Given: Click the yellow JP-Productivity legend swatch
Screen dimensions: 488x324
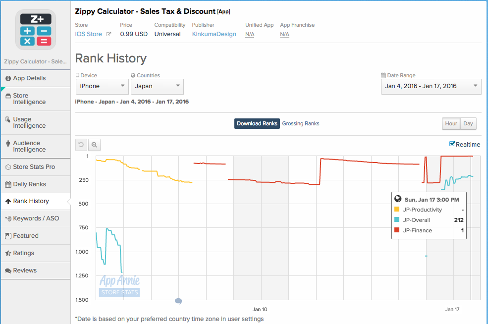Looking at the screenshot, I should click(397, 210).
